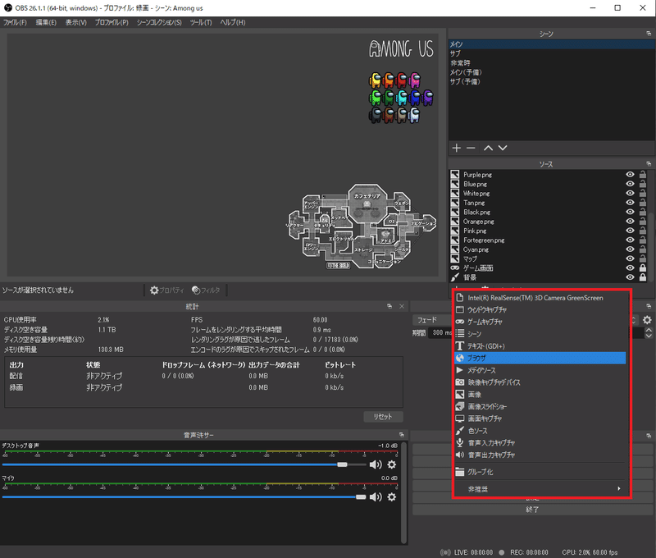Click the game controller icon of ゲーム画面

point(455,268)
